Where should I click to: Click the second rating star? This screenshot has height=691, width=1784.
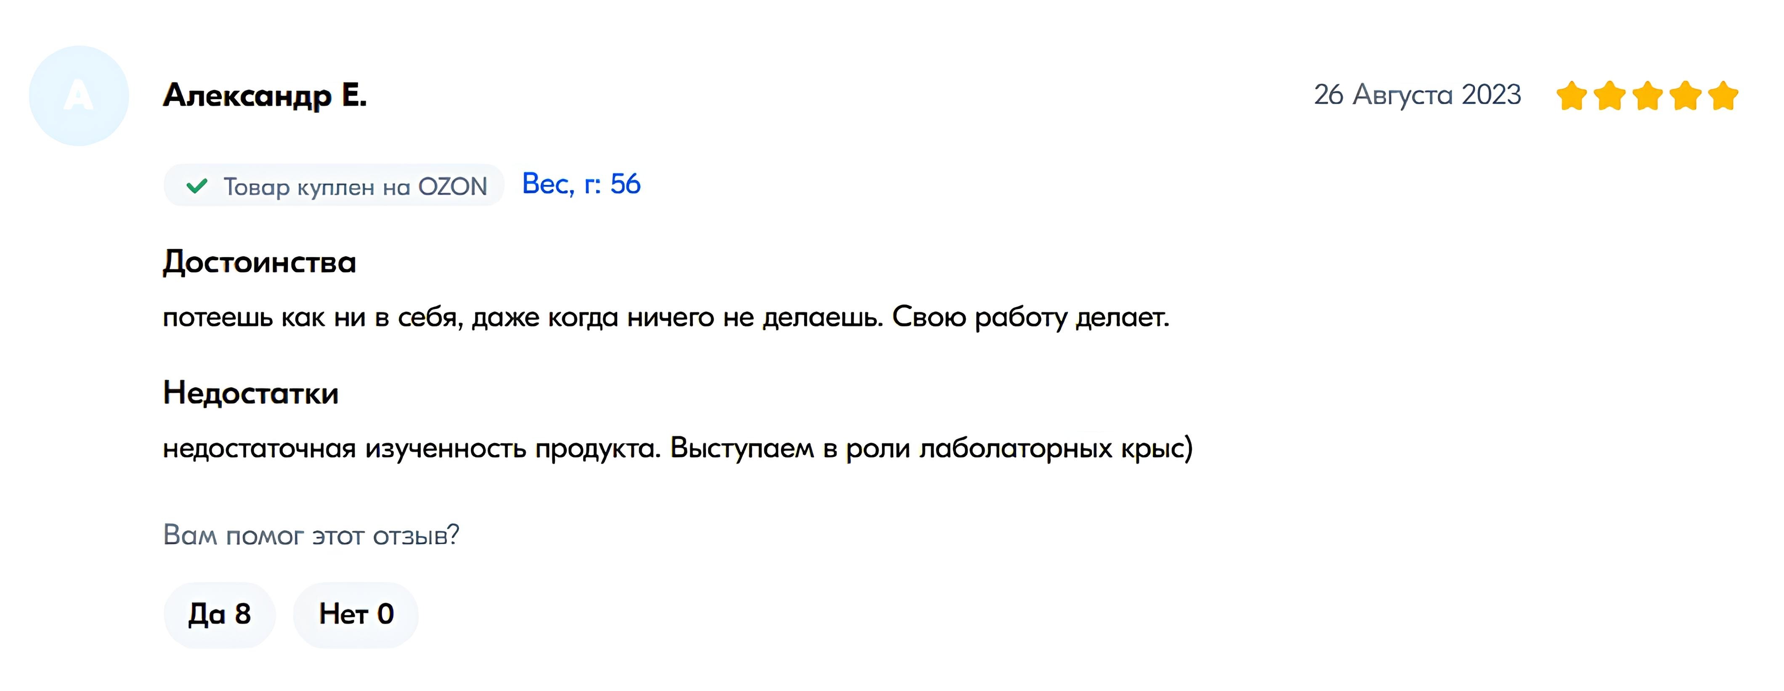pyautogui.click(x=1609, y=95)
